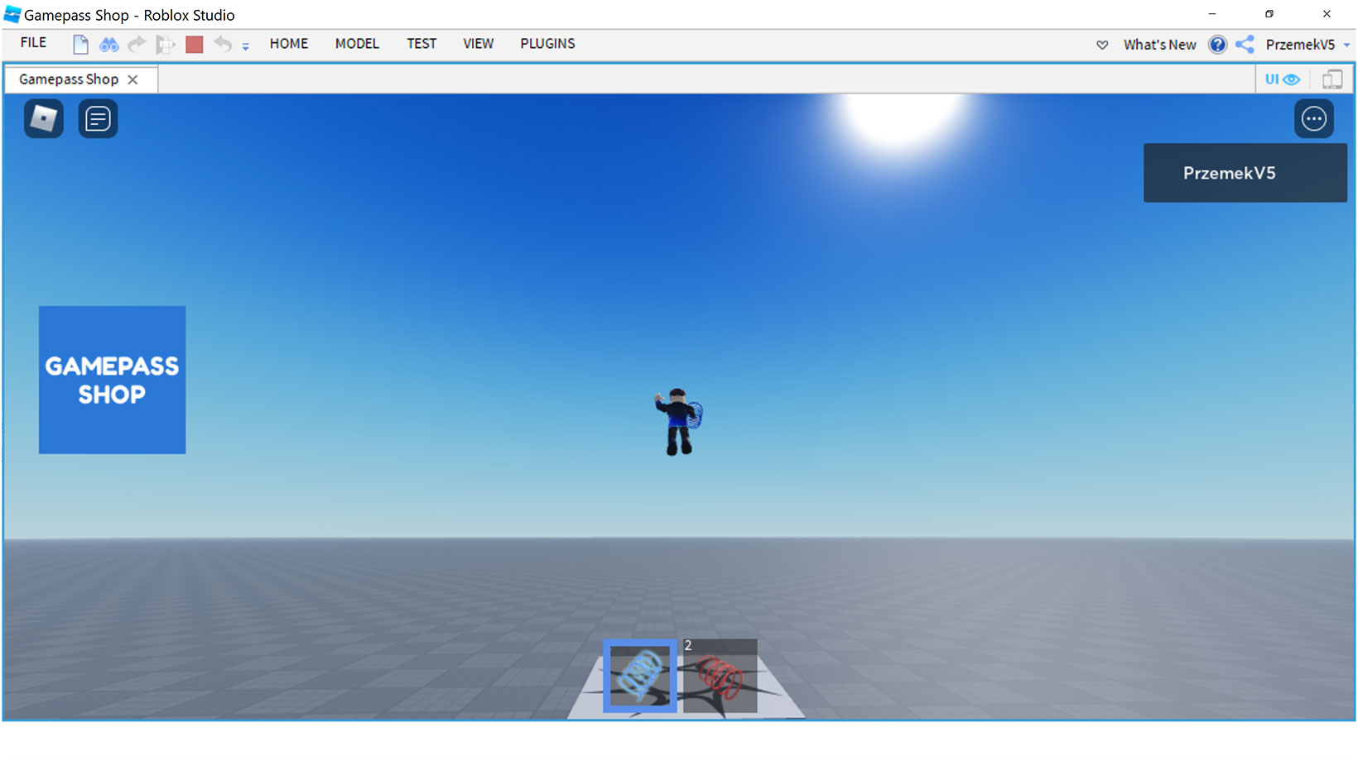Image resolution: width=1358 pixels, height=761 pixels.
Task: Click the new file page icon
Action: [80, 45]
